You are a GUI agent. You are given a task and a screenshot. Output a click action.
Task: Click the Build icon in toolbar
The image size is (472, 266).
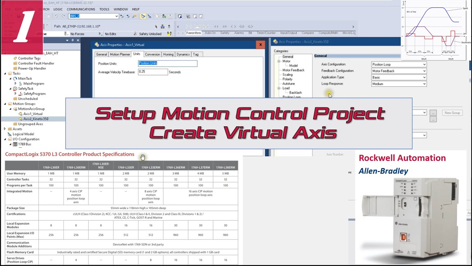[x=169, y=16]
